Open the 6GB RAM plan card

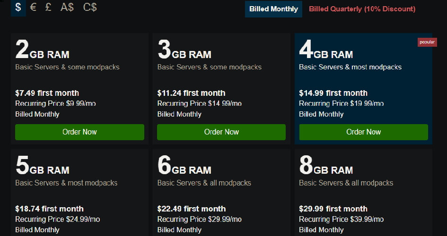click(x=221, y=193)
